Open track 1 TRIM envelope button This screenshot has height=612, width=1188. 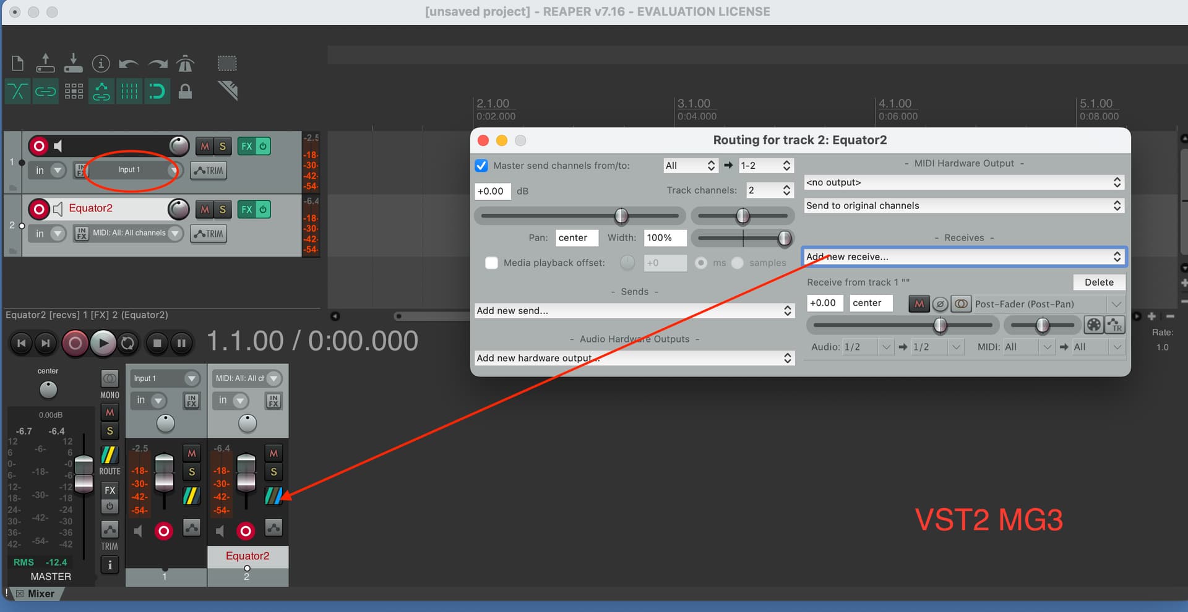[209, 171]
